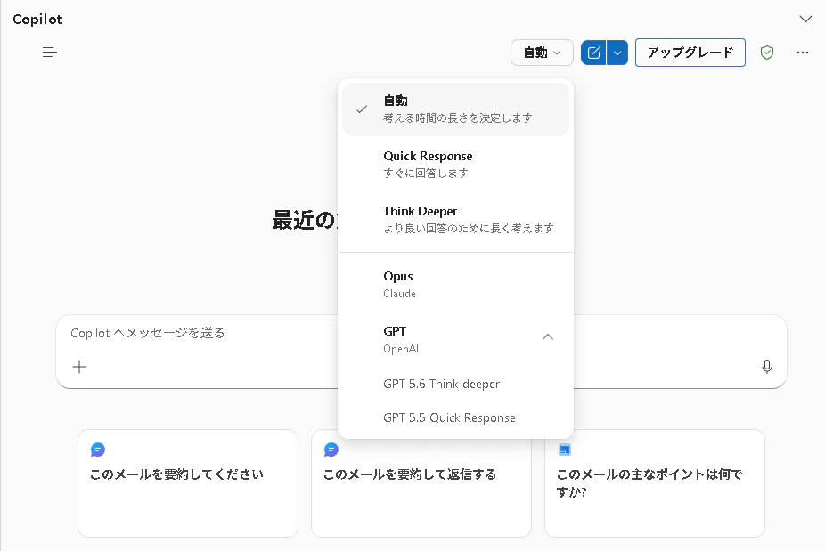Image resolution: width=825 pixels, height=551 pixels.
Task: Open the このメールを要約してください suggestion card
Action: click(188, 483)
